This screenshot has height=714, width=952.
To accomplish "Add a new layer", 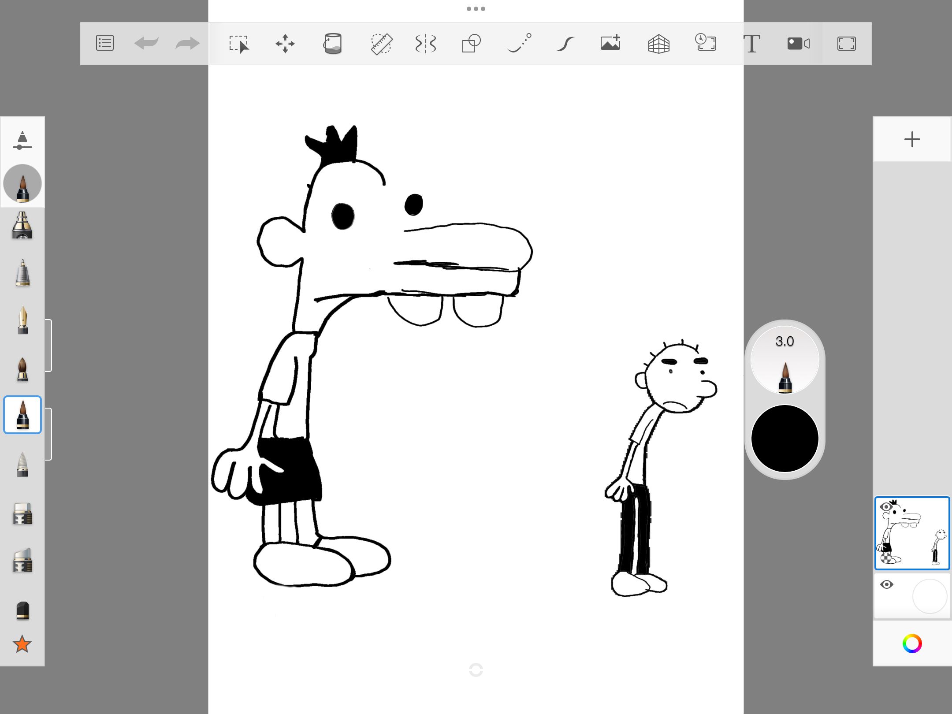I will tap(912, 140).
